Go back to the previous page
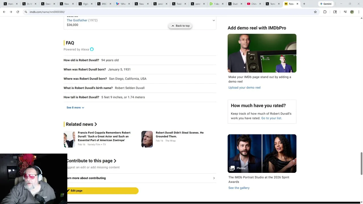This screenshot has width=363, height=204. [4, 12]
